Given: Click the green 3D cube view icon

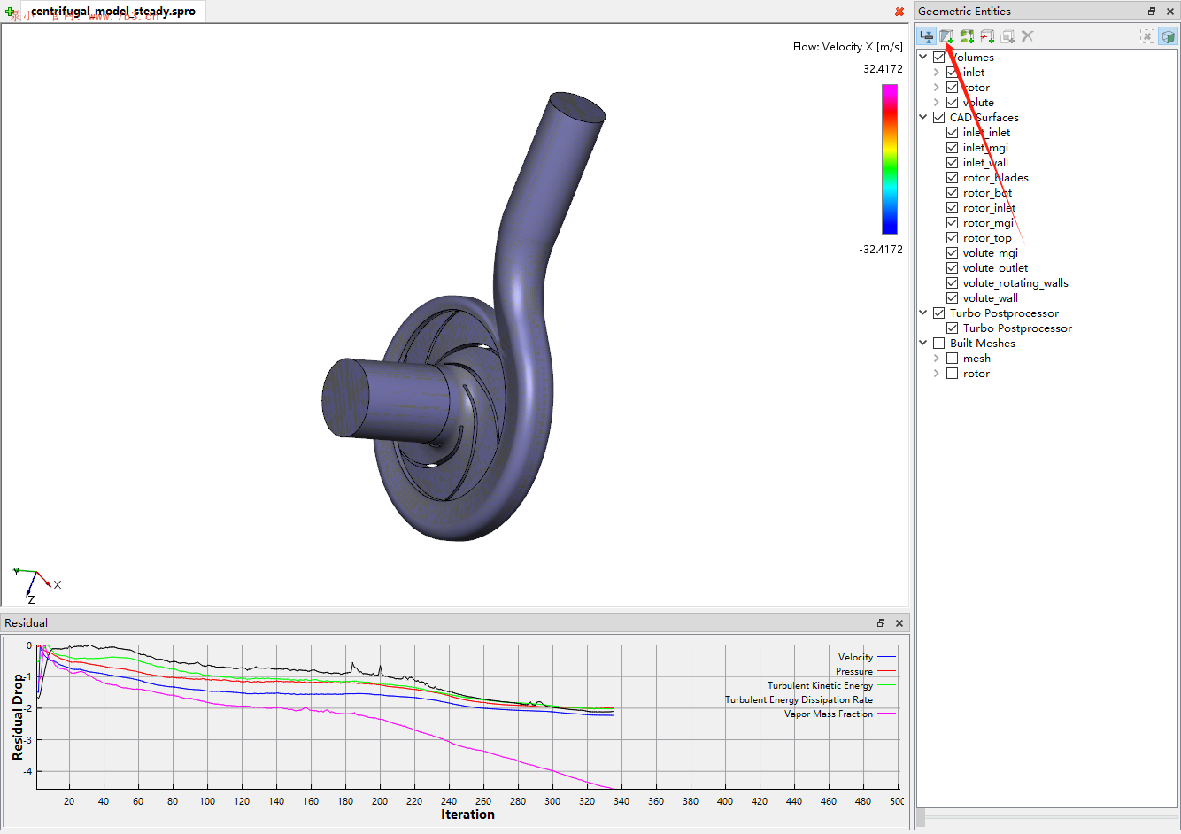Looking at the screenshot, I should point(1168,36).
